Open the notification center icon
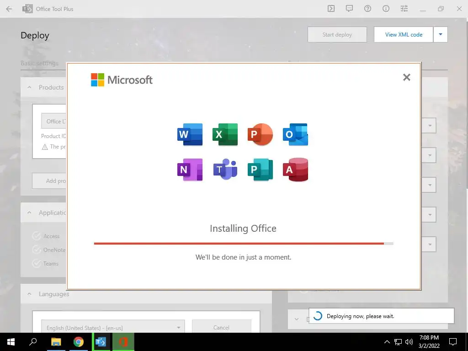Screen dimensions: 468x351 point(453,342)
